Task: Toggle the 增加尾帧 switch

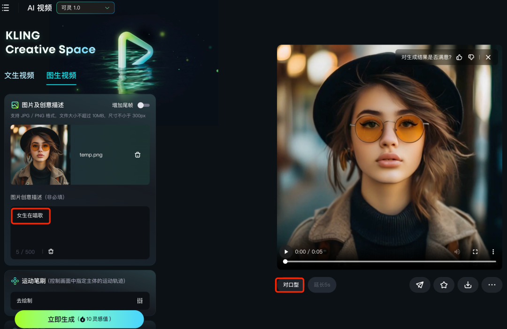Action: [x=144, y=105]
